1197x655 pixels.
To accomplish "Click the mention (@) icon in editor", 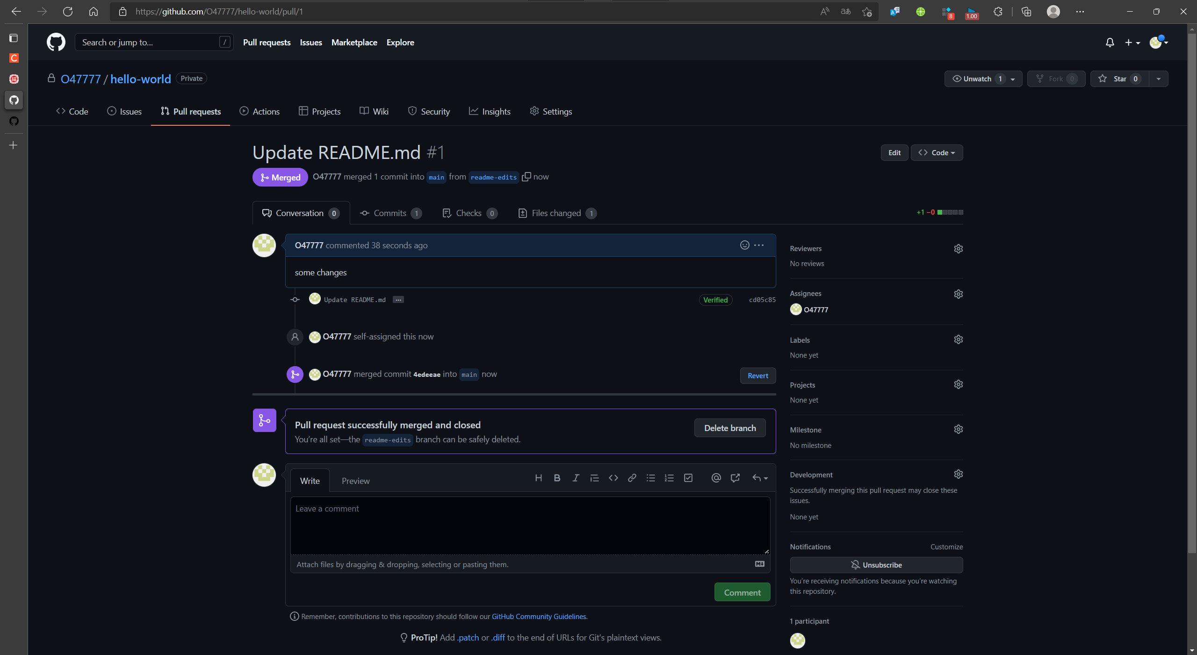I will [716, 478].
